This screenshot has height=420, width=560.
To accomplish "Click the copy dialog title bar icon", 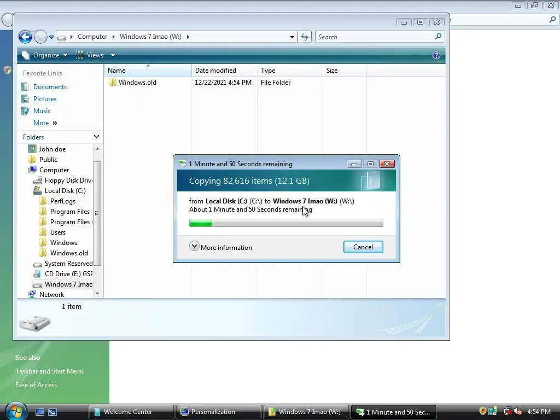I will [183, 164].
